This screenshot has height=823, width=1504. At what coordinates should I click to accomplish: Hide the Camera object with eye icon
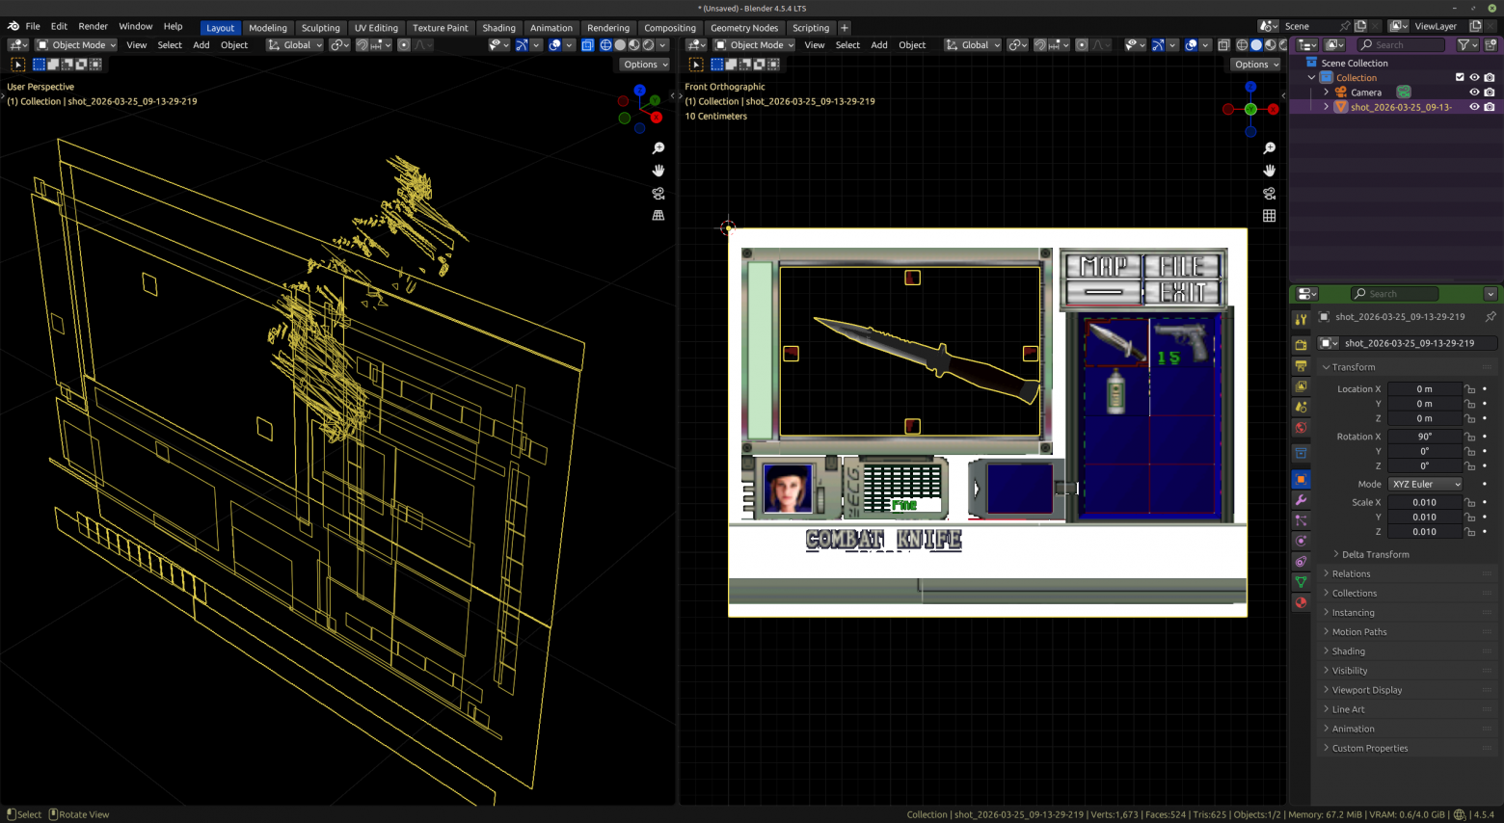1474,93
